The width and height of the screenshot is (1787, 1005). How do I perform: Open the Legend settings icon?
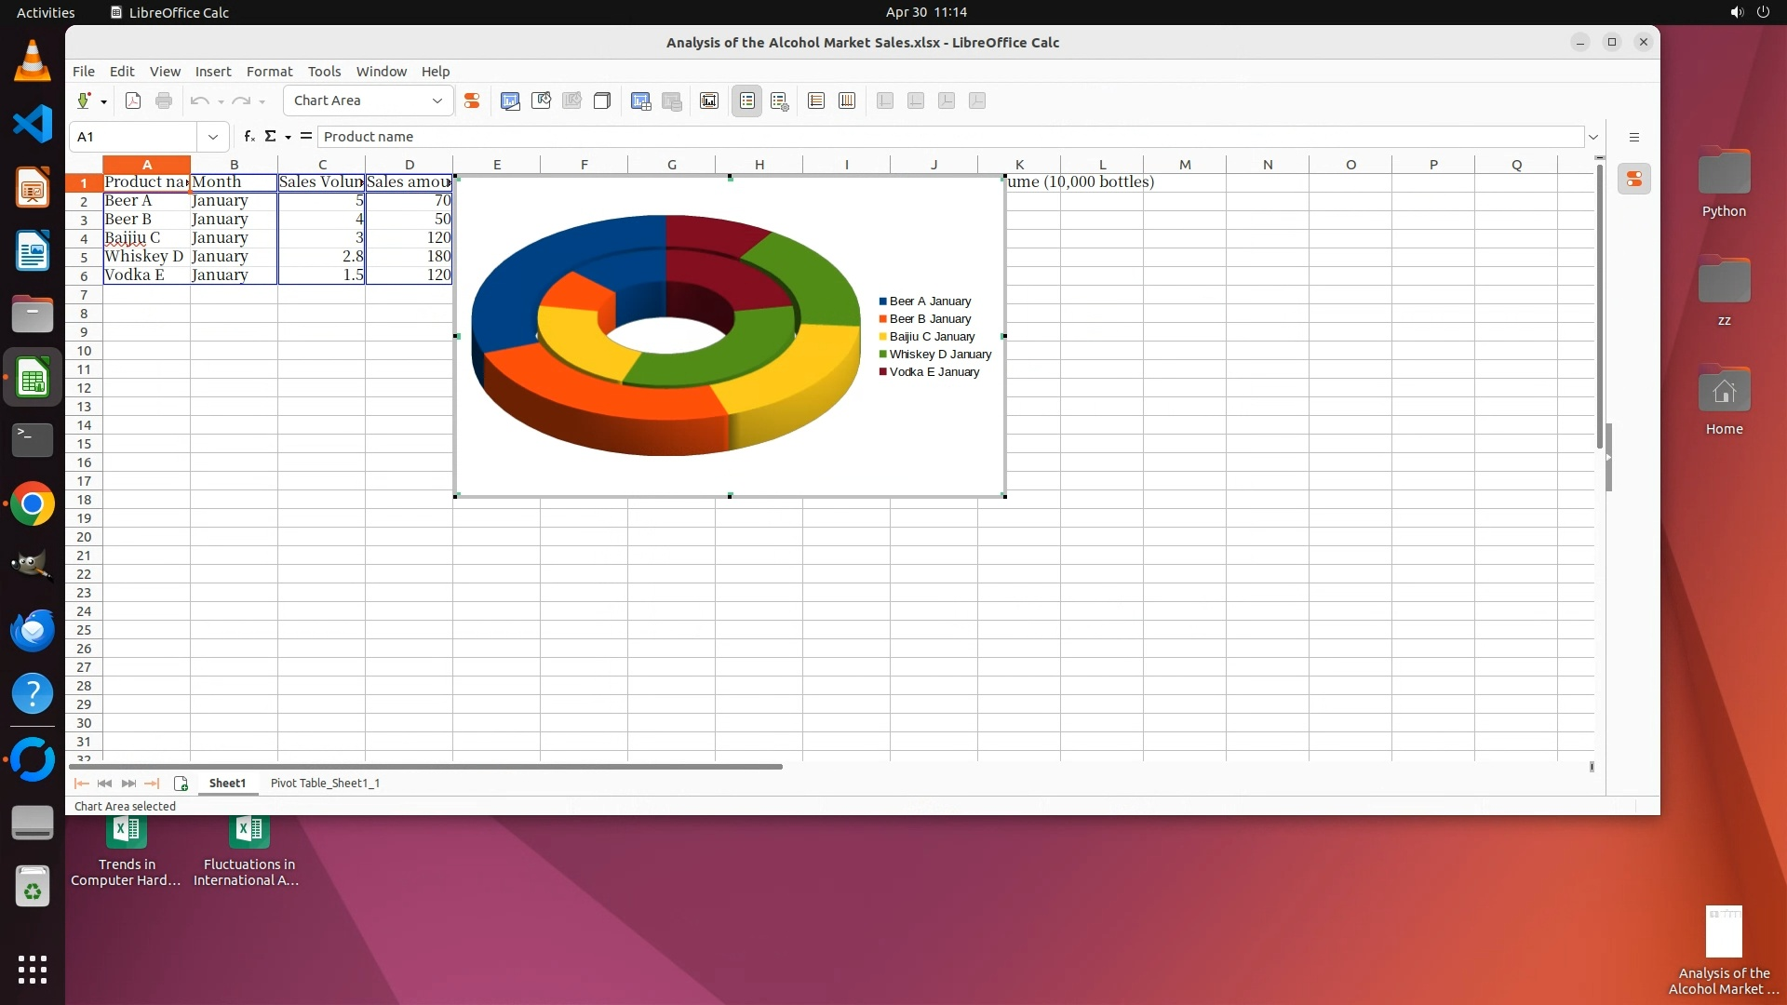click(780, 100)
